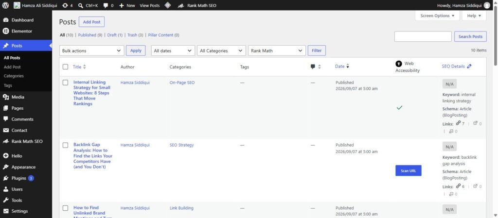Click the Web Accessibility column icon

(399, 64)
